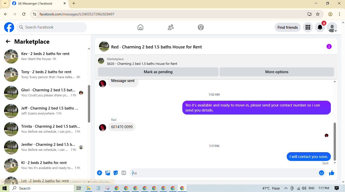Send a thumbs-up like
This screenshot has height=192, width=345.
[332, 173]
